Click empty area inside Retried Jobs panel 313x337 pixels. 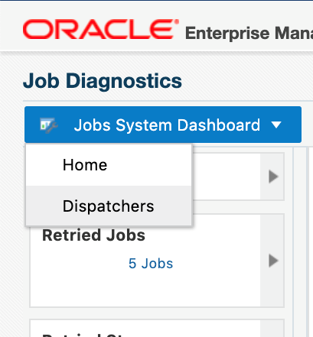(x=145, y=289)
